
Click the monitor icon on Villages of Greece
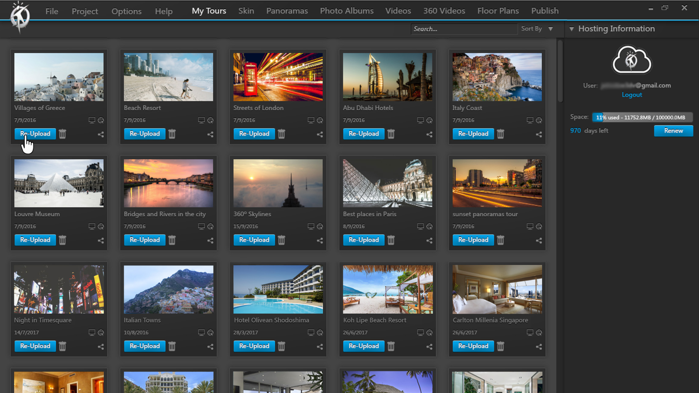pyautogui.click(x=92, y=120)
